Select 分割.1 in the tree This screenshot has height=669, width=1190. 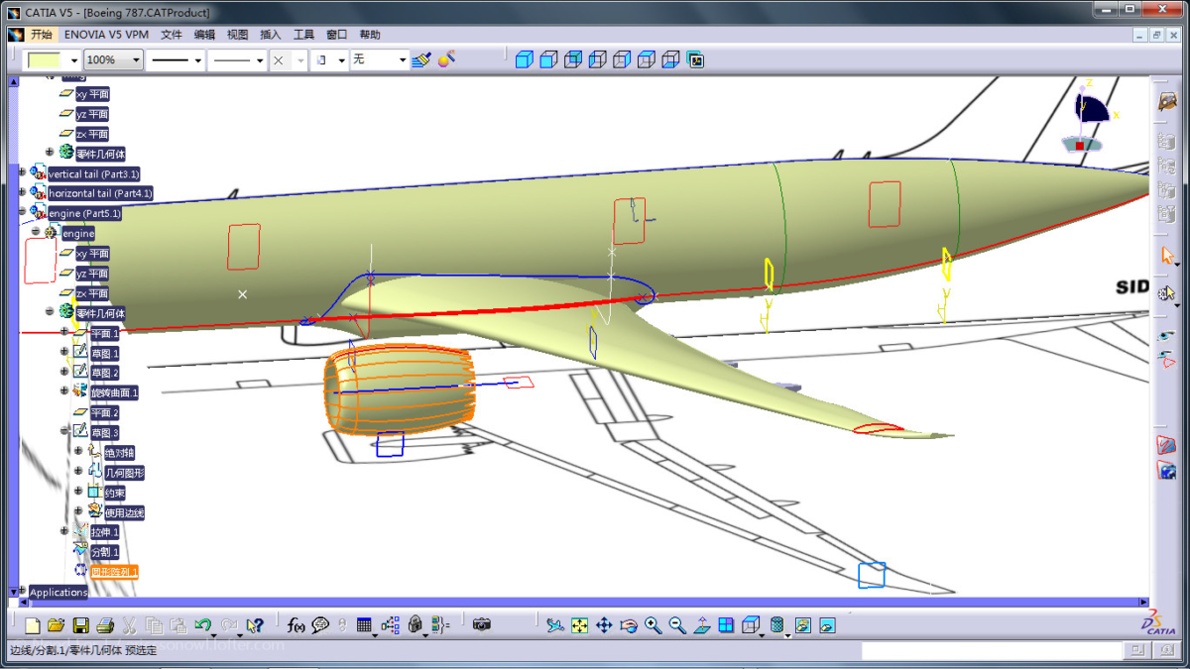tap(105, 552)
